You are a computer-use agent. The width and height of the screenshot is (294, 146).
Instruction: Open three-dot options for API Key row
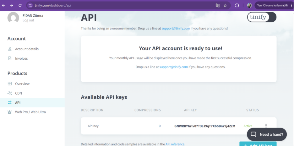[x=266, y=126]
